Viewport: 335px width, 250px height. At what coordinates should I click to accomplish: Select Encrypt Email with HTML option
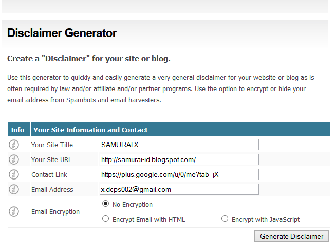click(106, 219)
